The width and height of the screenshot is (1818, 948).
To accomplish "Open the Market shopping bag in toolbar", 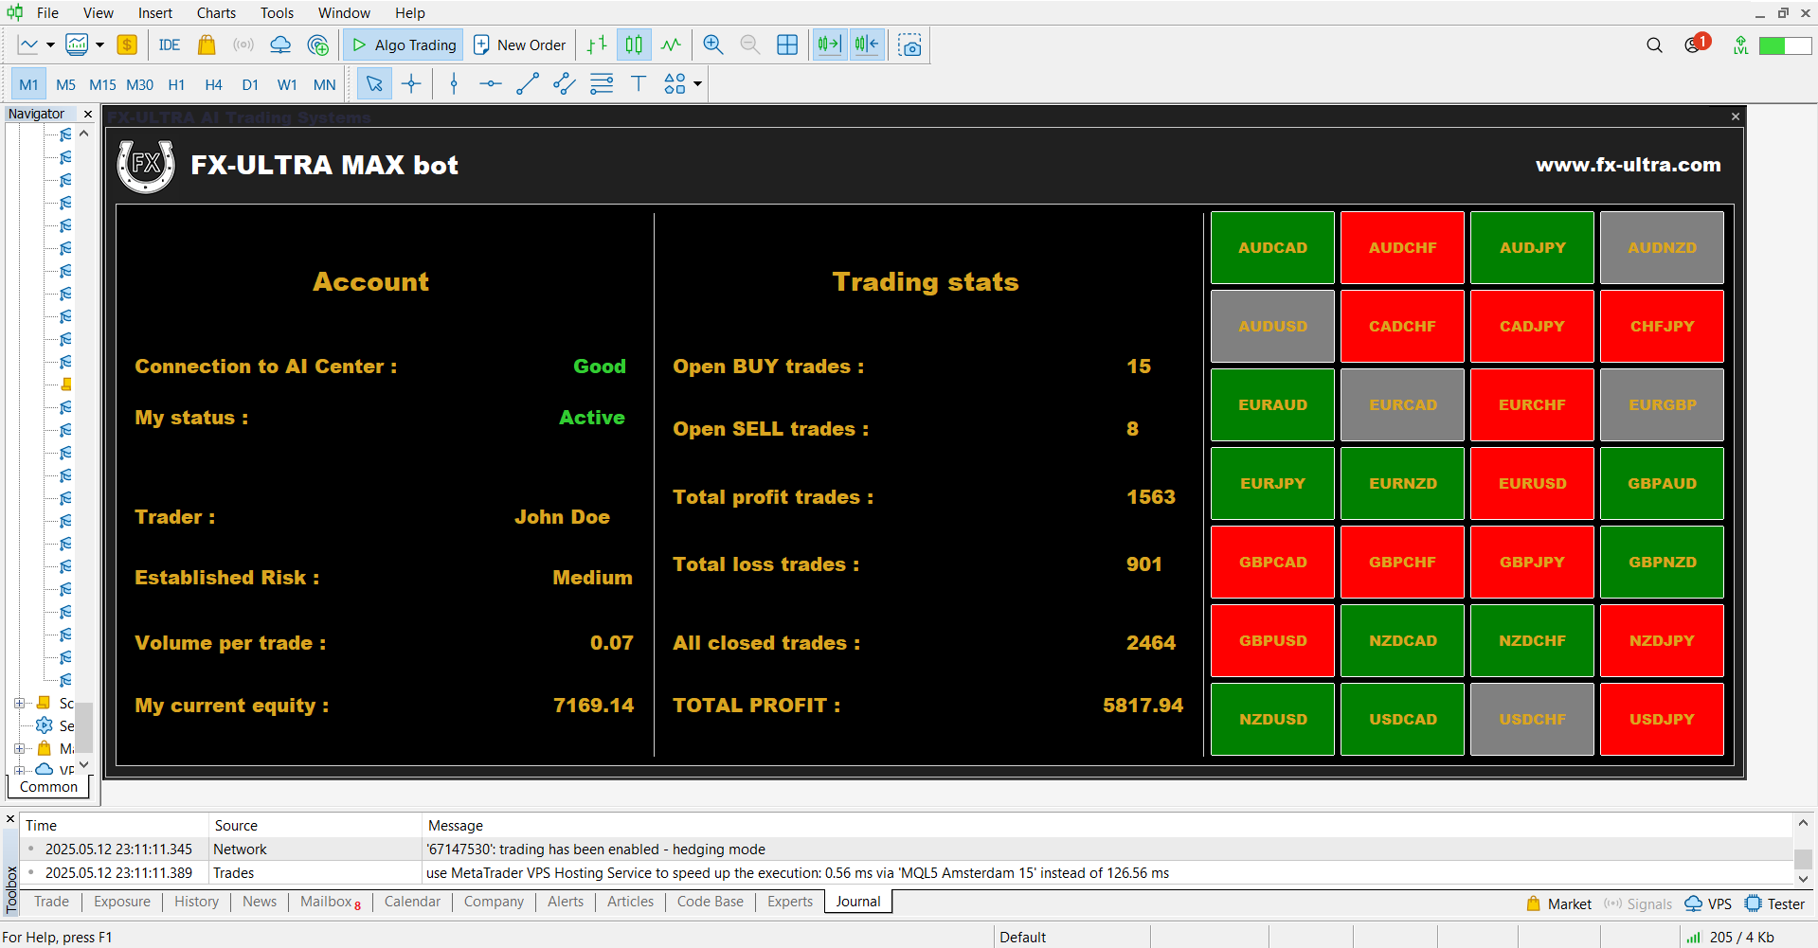I will click(207, 45).
